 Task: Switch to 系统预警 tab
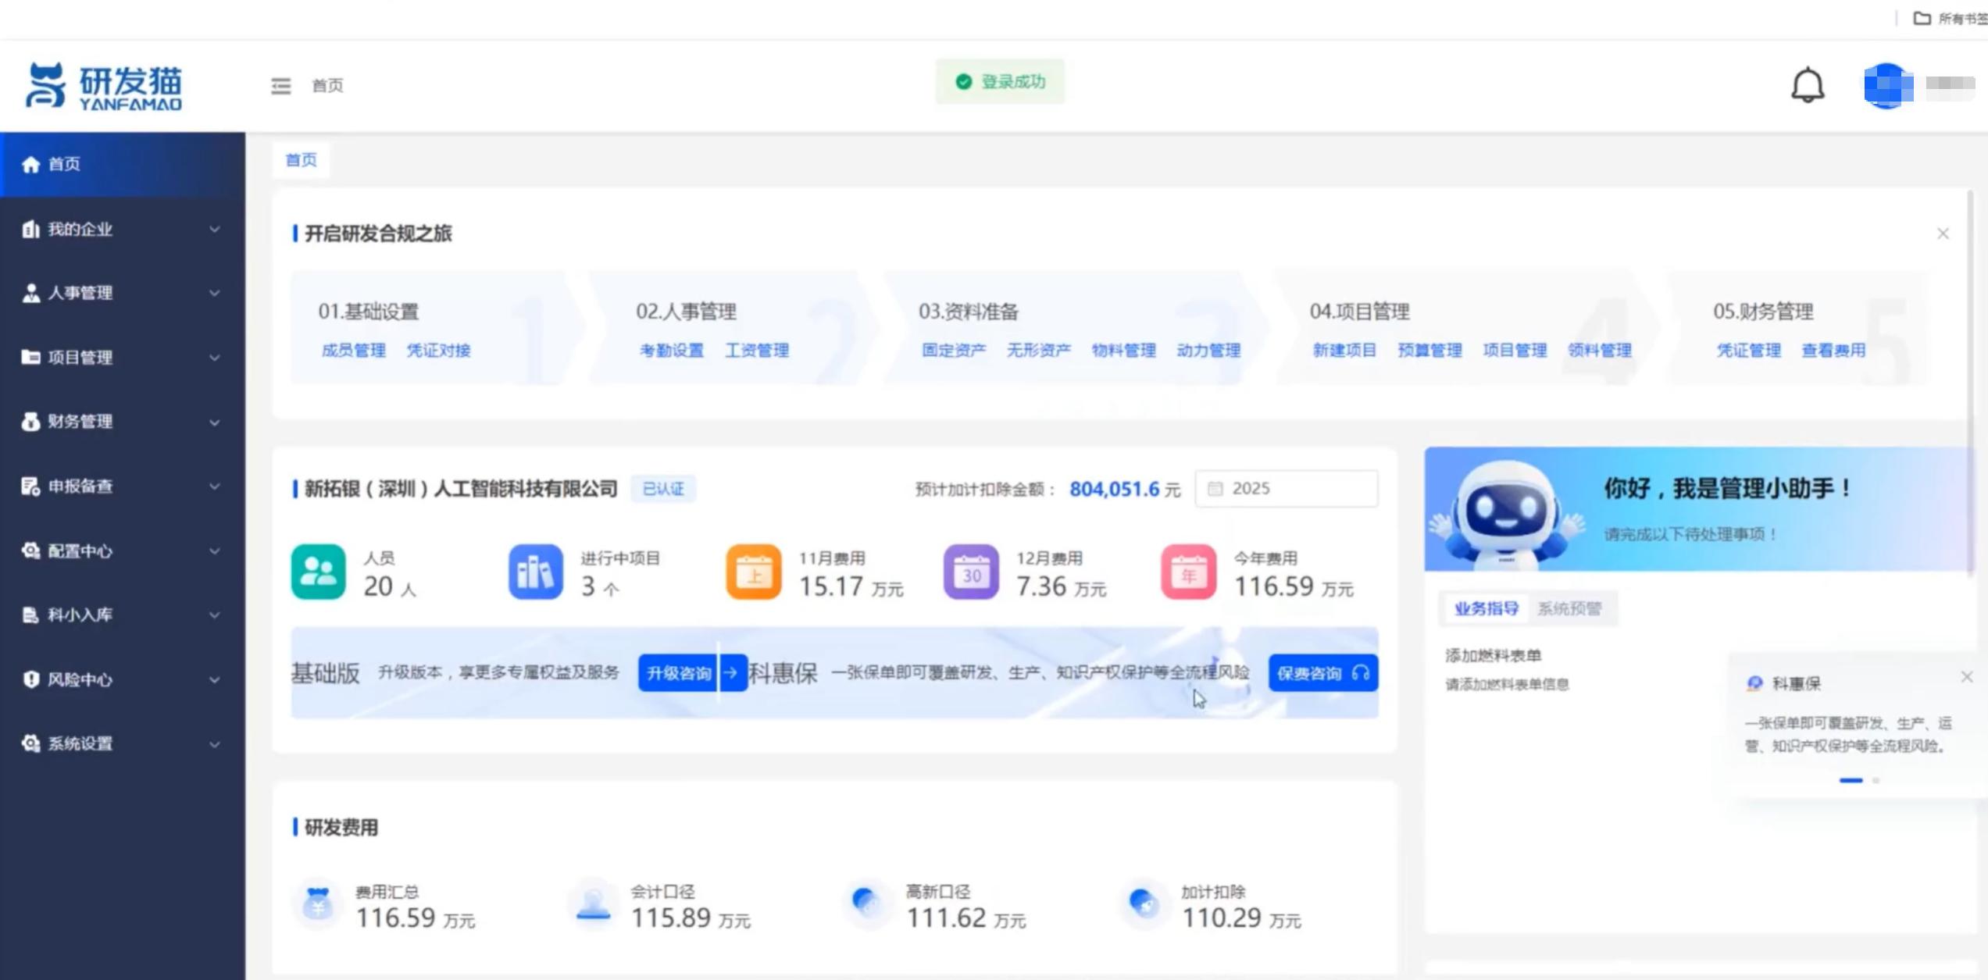tap(1569, 608)
